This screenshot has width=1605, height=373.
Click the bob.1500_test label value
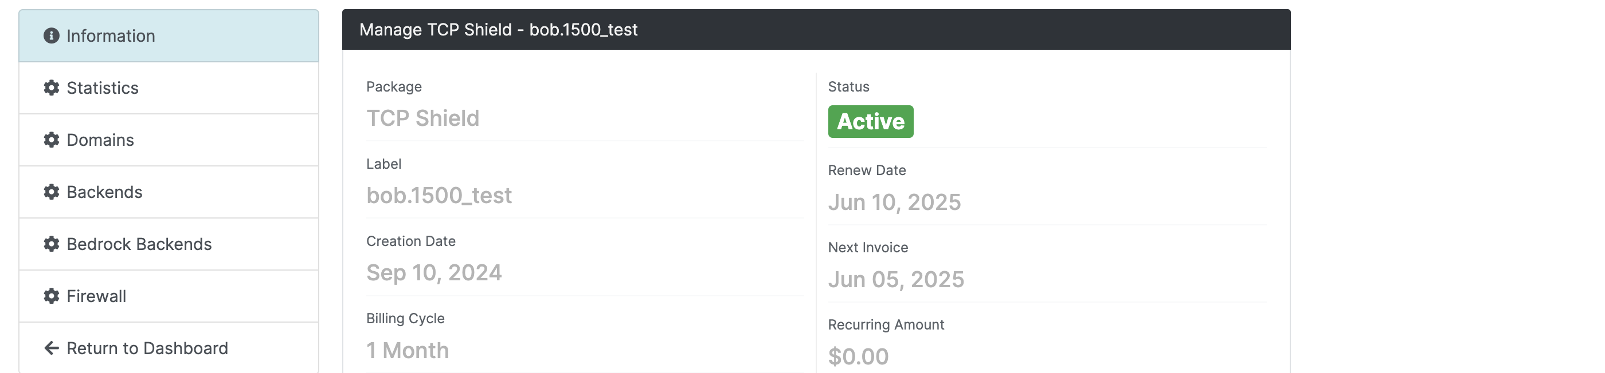439,195
